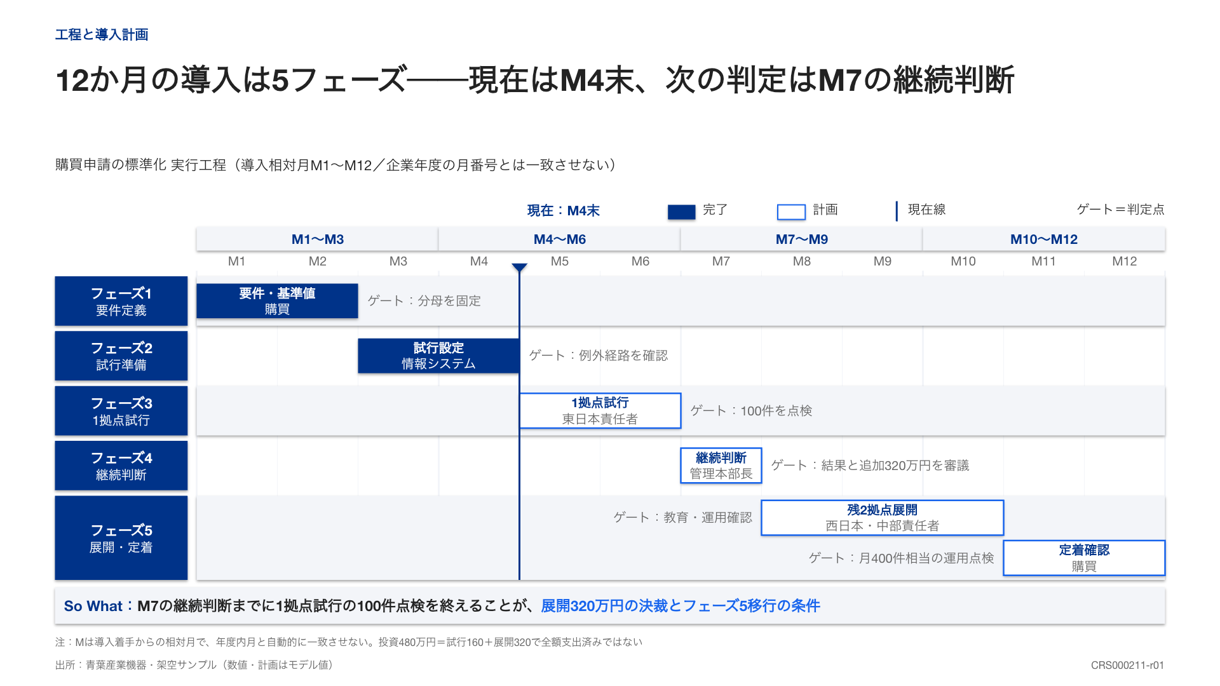Click the CRS000211-r01 document code
This screenshot has height=686, width=1220.
tap(1127, 665)
